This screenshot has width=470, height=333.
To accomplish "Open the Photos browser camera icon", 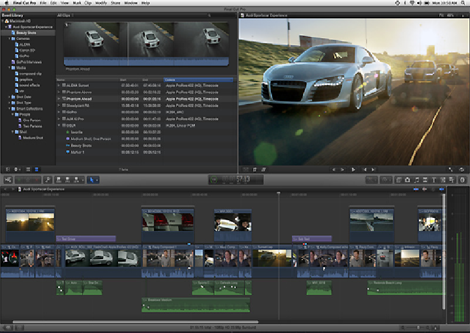I will tap(407, 180).
